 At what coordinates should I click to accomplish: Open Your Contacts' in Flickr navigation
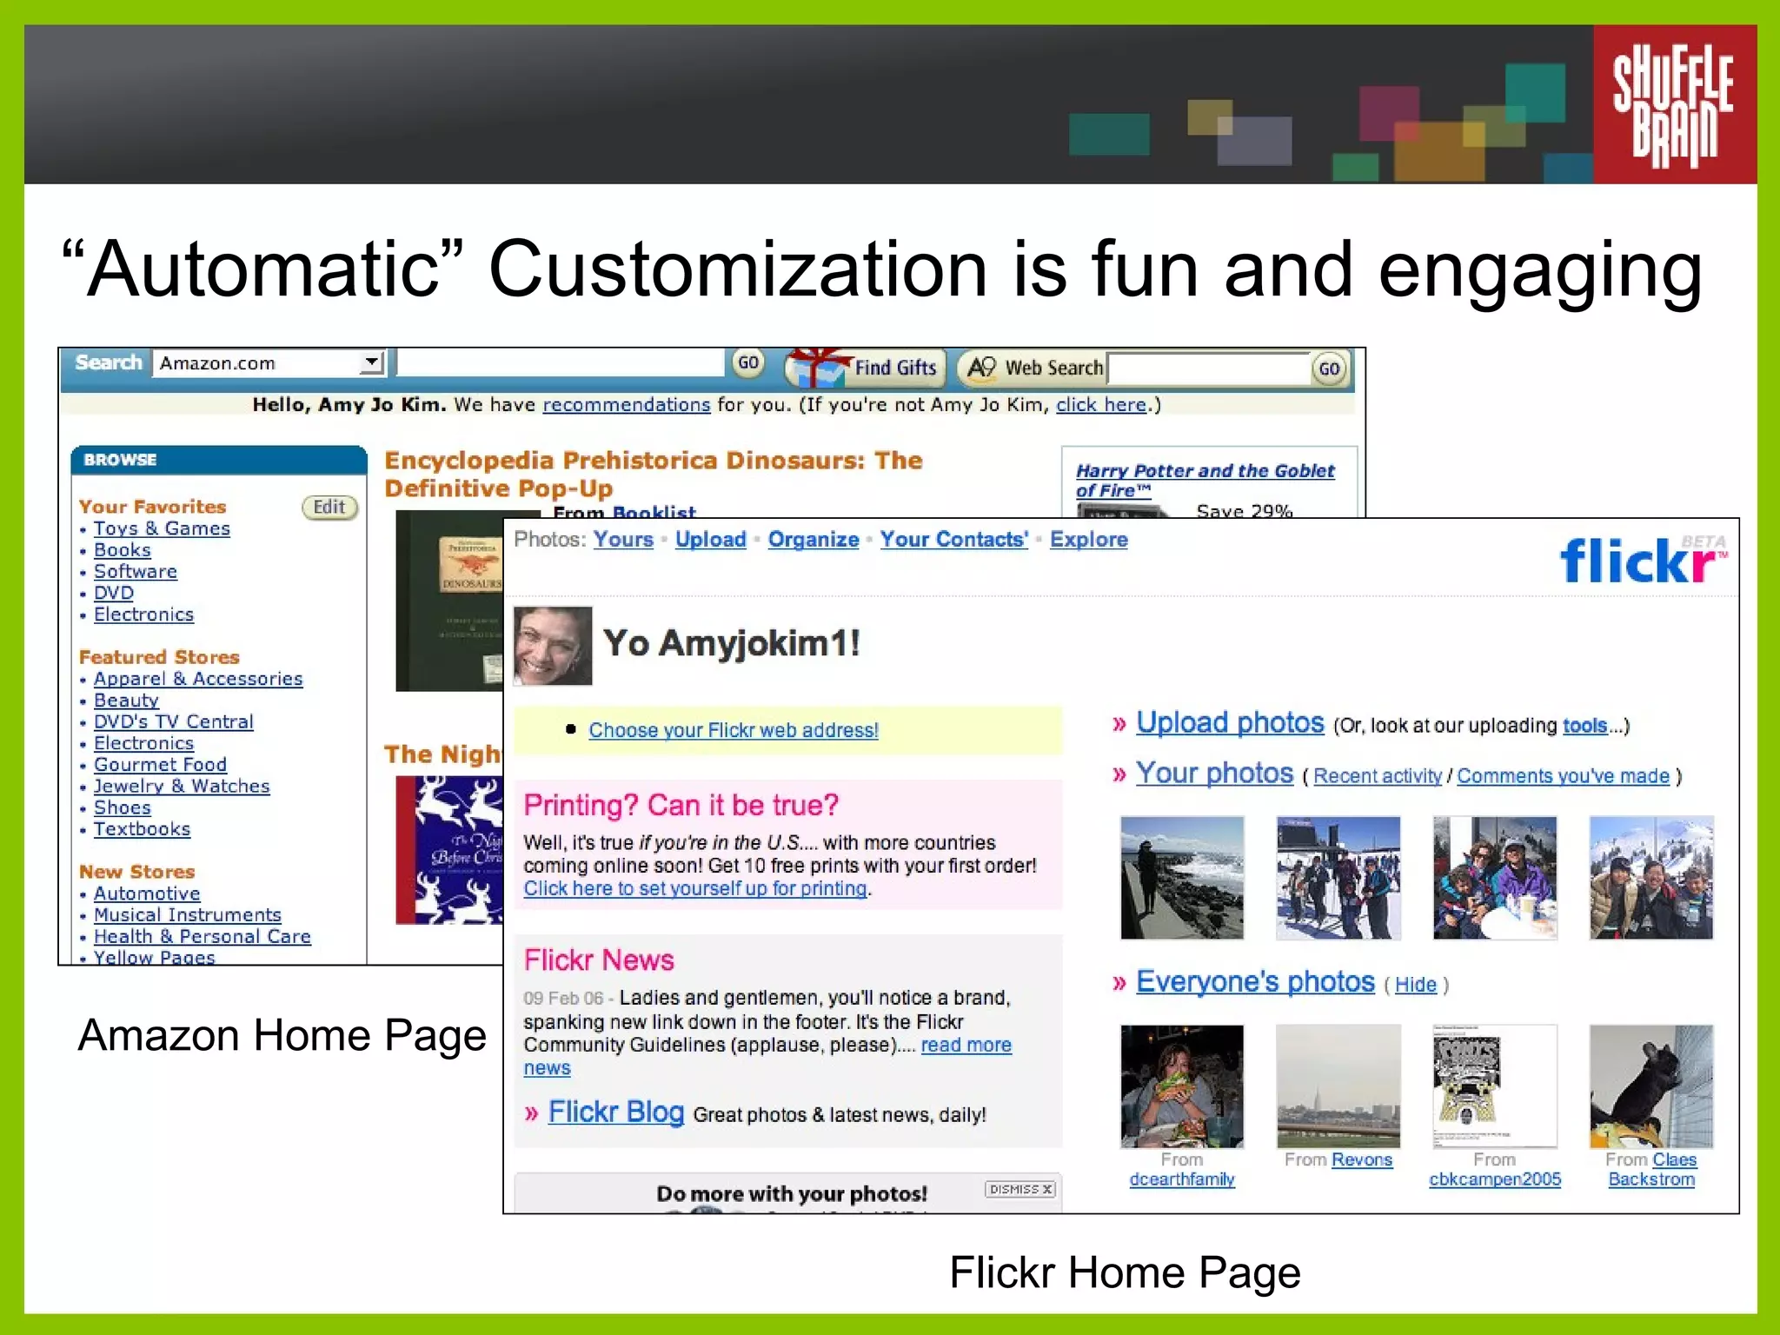[x=954, y=540]
